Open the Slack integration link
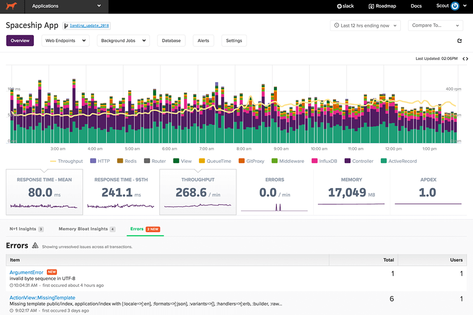 [345, 6]
